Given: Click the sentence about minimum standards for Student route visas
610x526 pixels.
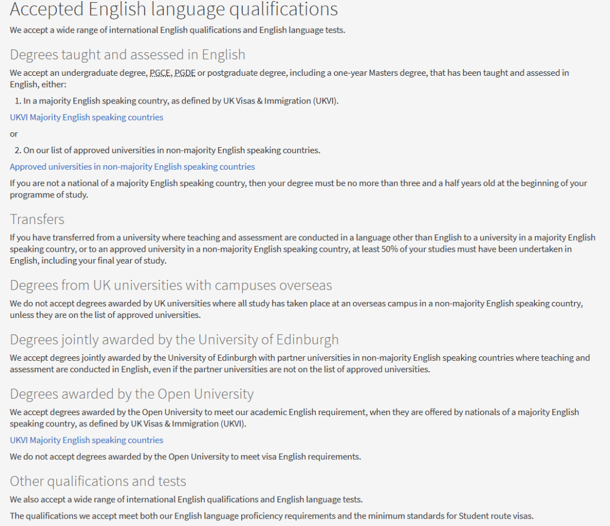Looking at the screenshot, I should pos(272,516).
